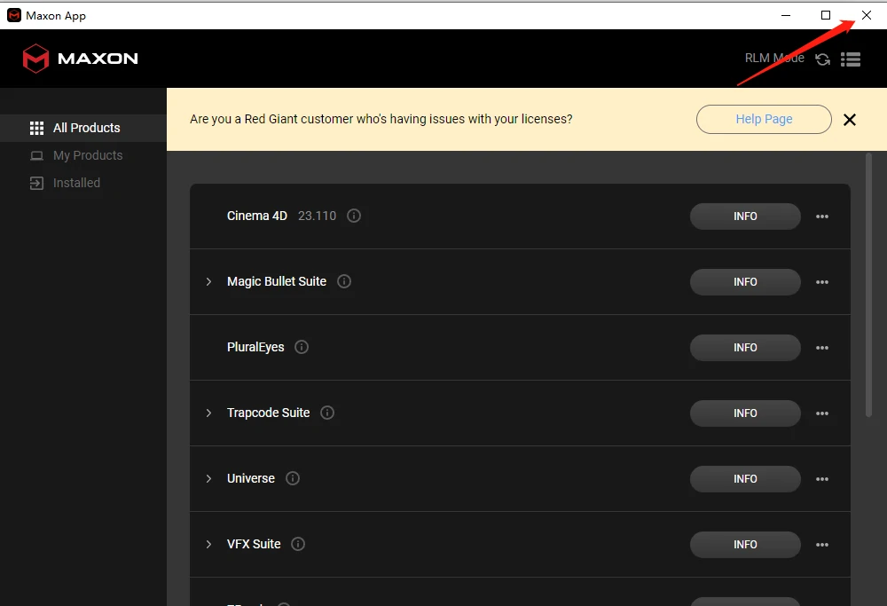
Task: Open the VFX Suite more options menu
Action: [x=822, y=544]
